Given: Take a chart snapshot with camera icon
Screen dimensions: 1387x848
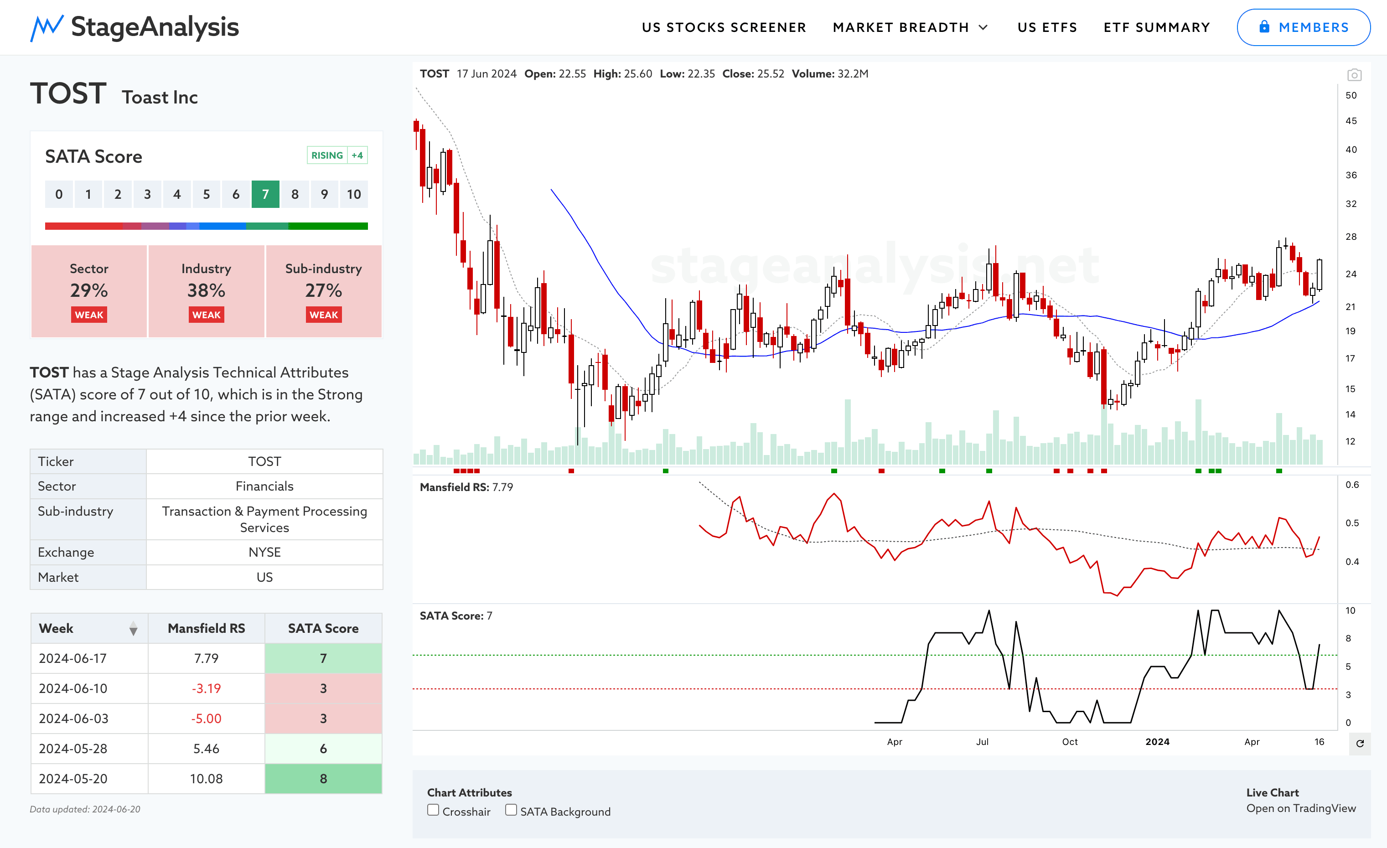Looking at the screenshot, I should [1354, 75].
